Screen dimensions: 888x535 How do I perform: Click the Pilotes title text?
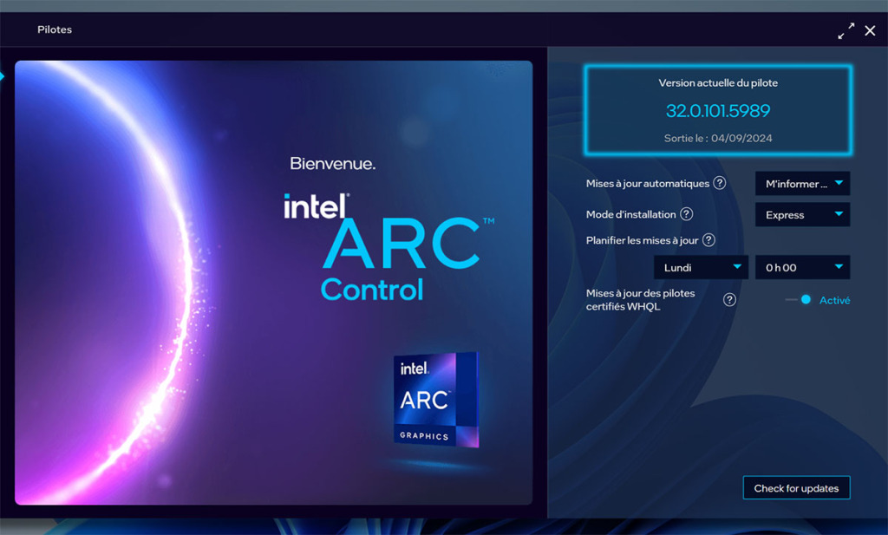tap(55, 29)
